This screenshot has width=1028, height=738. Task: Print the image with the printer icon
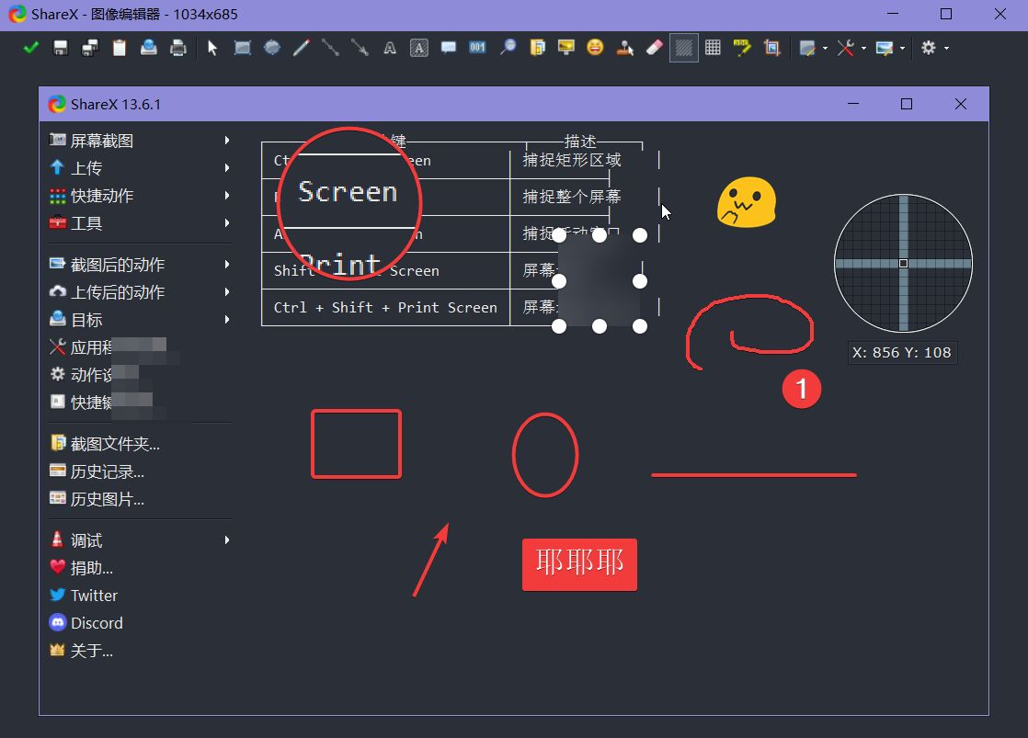pos(178,48)
